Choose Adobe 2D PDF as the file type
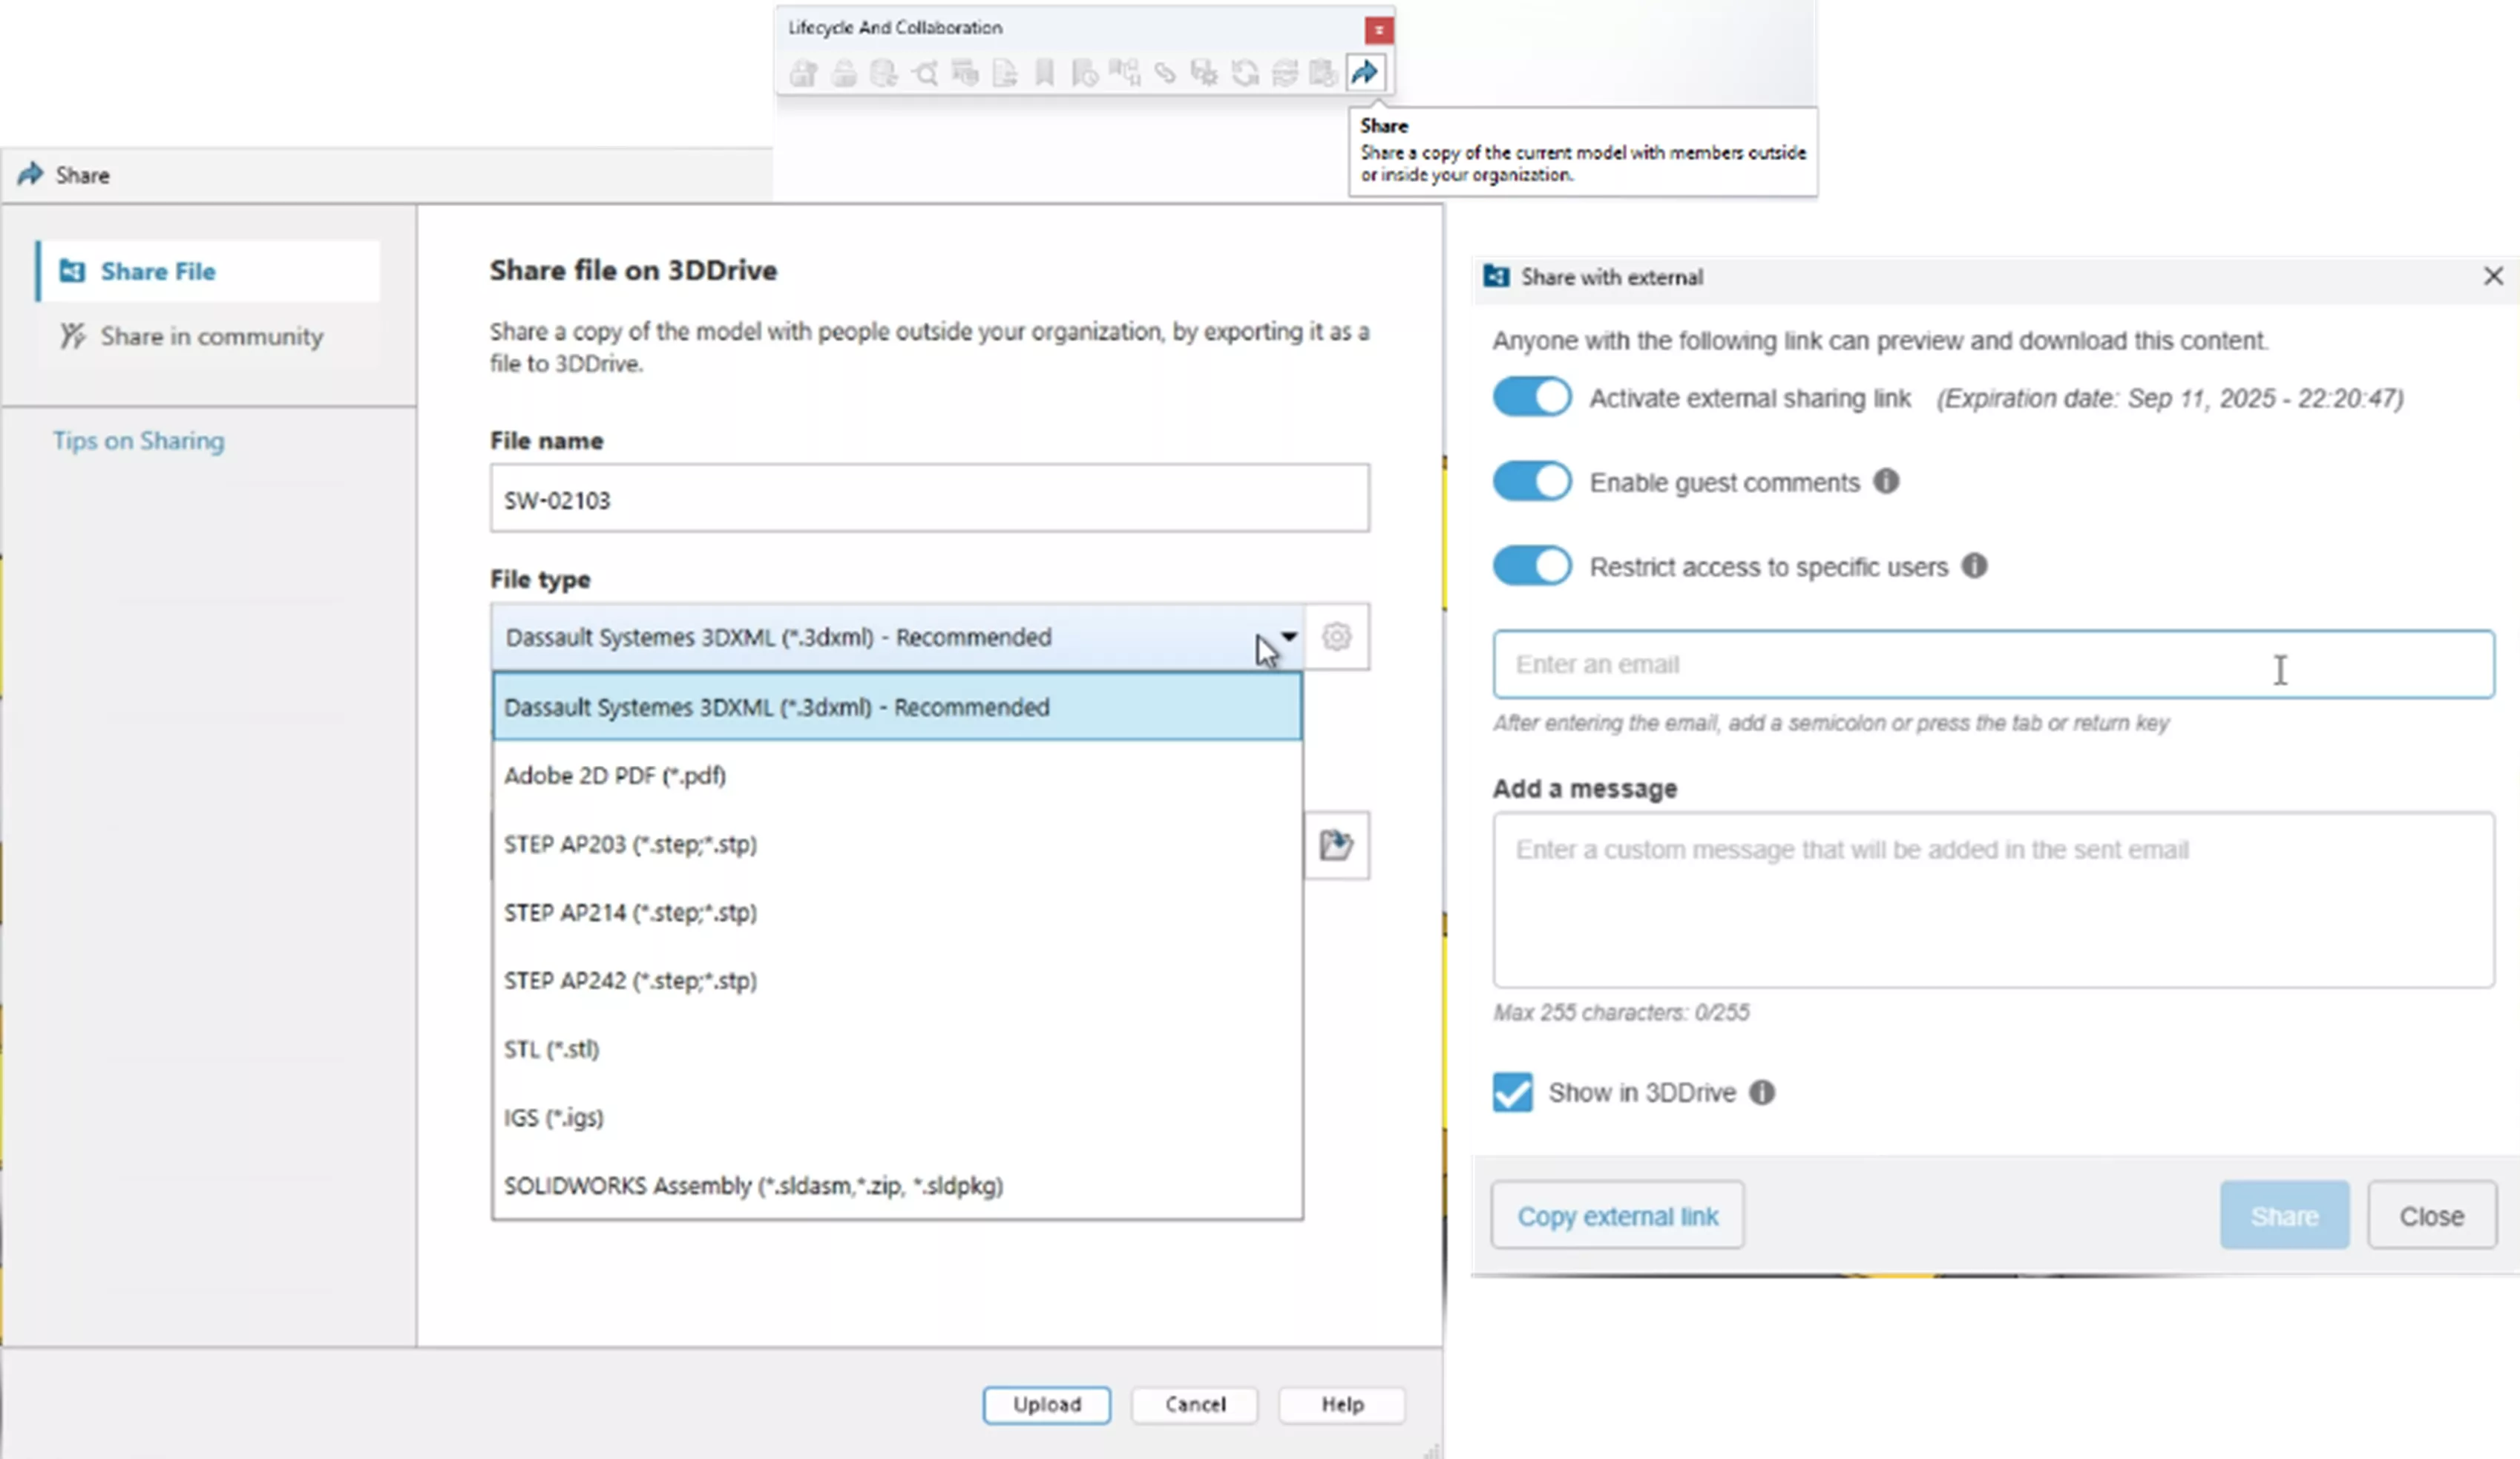This screenshot has width=2520, height=1459. [x=615, y=775]
